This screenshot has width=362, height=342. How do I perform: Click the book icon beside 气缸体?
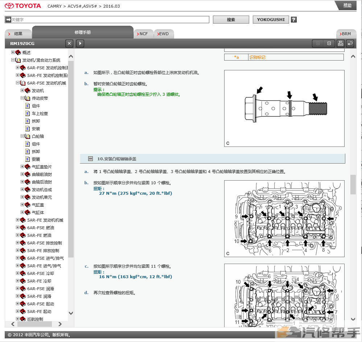tap(28, 212)
